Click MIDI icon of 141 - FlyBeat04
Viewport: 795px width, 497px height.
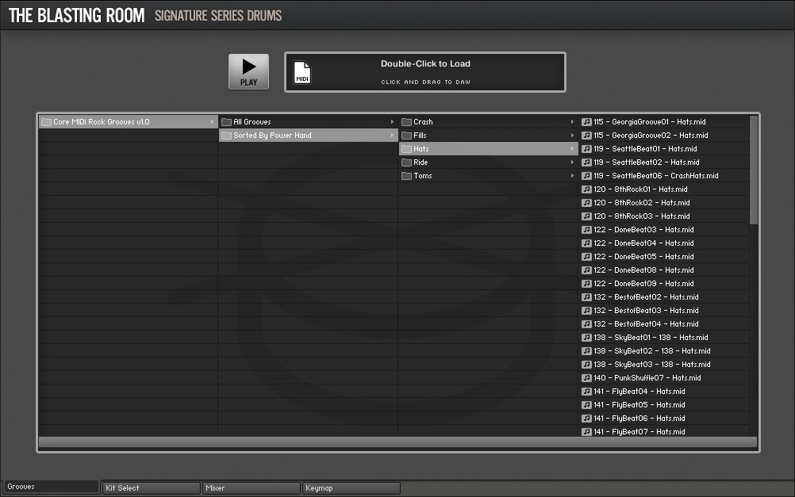point(586,391)
